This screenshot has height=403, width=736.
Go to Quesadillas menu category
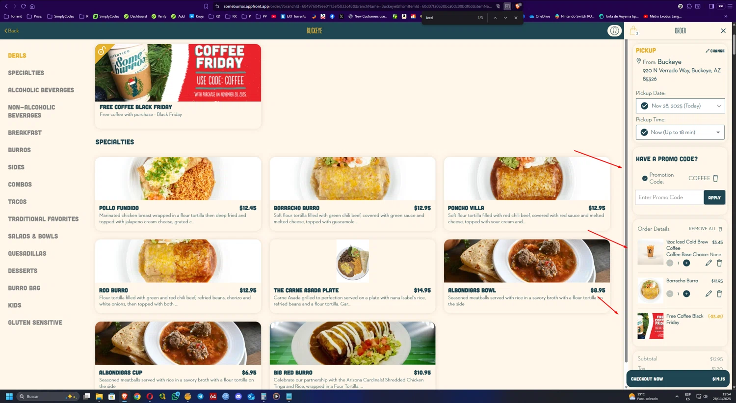pos(27,253)
